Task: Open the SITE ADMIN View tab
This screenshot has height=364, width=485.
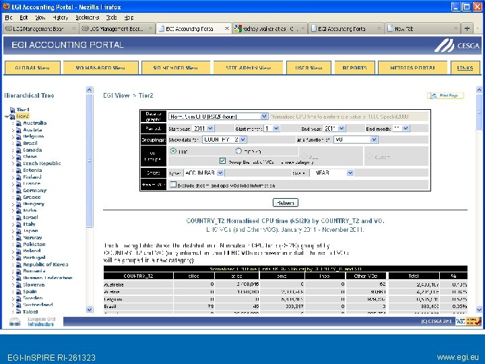Action: coord(248,68)
